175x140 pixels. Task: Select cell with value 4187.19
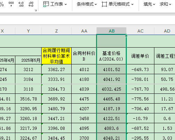[111, 108]
